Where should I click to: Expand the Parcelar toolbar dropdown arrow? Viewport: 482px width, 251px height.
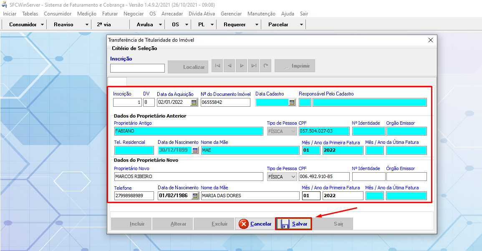[x=301, y=25]
